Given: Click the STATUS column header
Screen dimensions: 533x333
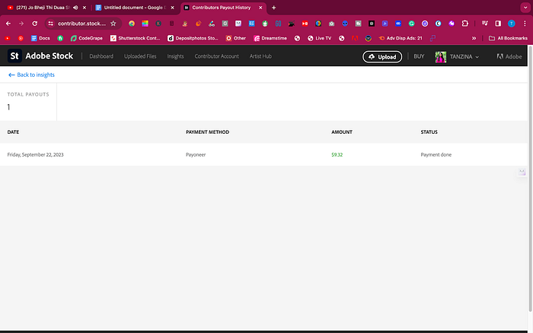Looking at the screenshot, I should [x=429, y=132].
